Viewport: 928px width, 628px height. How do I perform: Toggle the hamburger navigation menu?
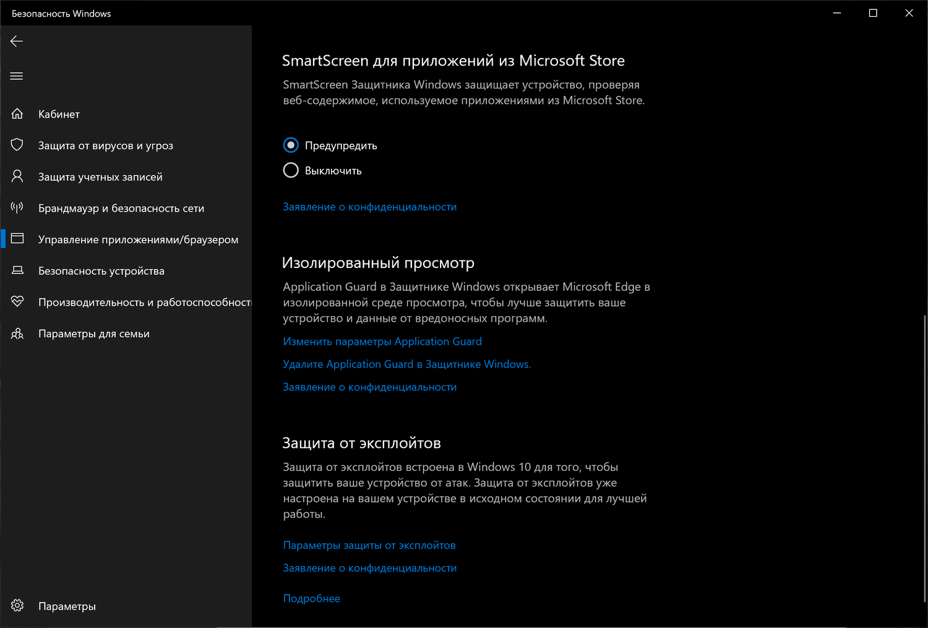coord(17,76)
